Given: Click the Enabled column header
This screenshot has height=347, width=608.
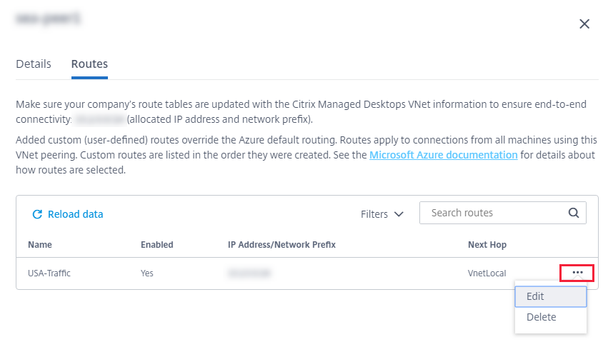Looking at the screenshot, I should (157, 245).
